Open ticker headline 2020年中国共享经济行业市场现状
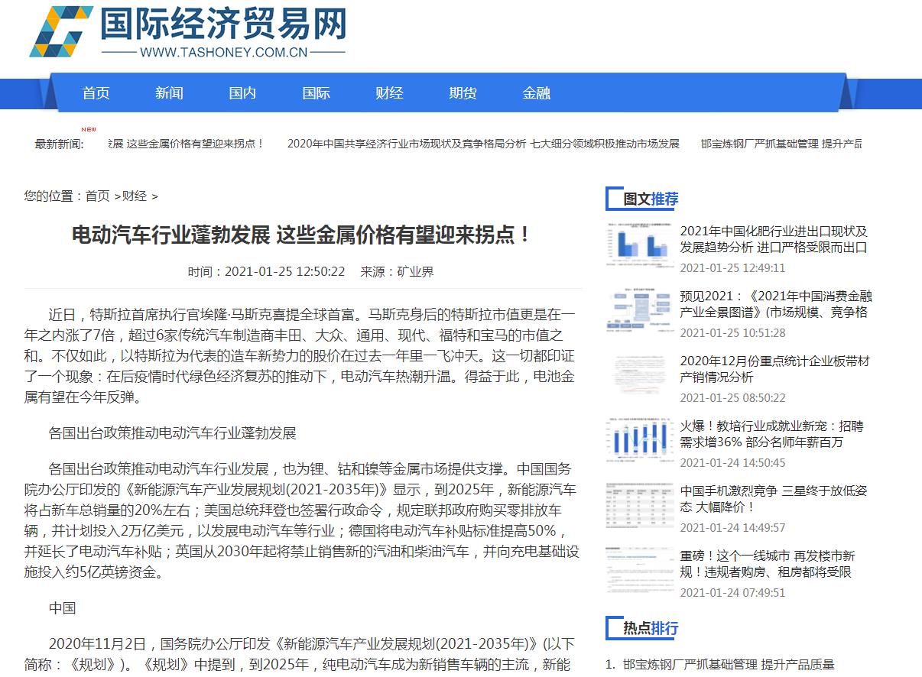This screenshot has height=677, width=922. 483,144
